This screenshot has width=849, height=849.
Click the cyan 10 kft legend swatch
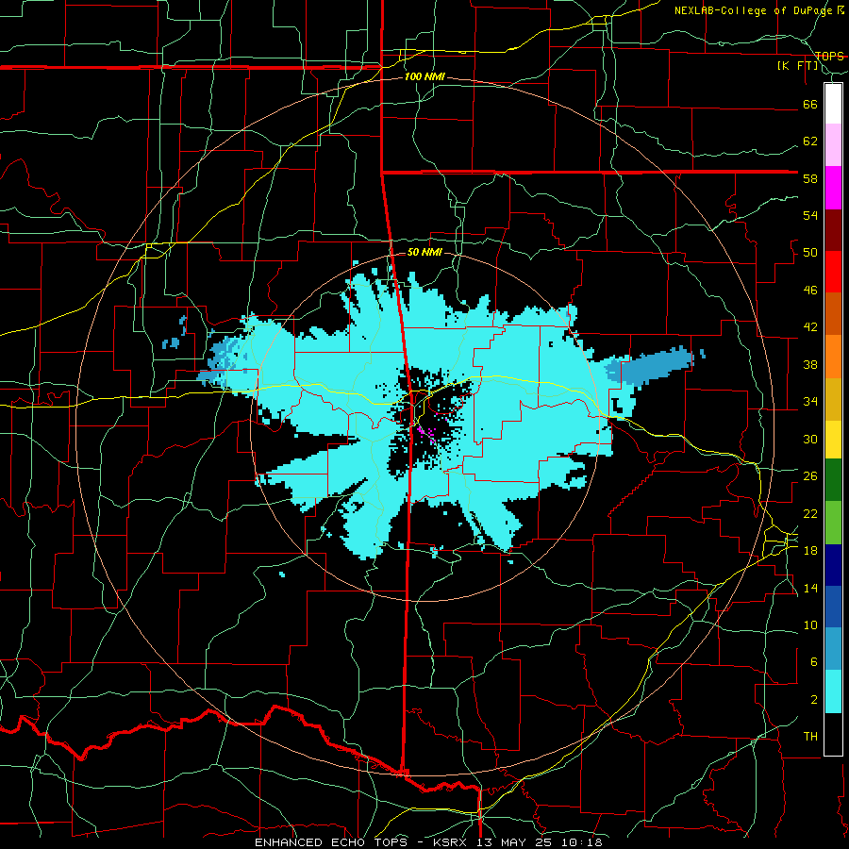point(833,691)
